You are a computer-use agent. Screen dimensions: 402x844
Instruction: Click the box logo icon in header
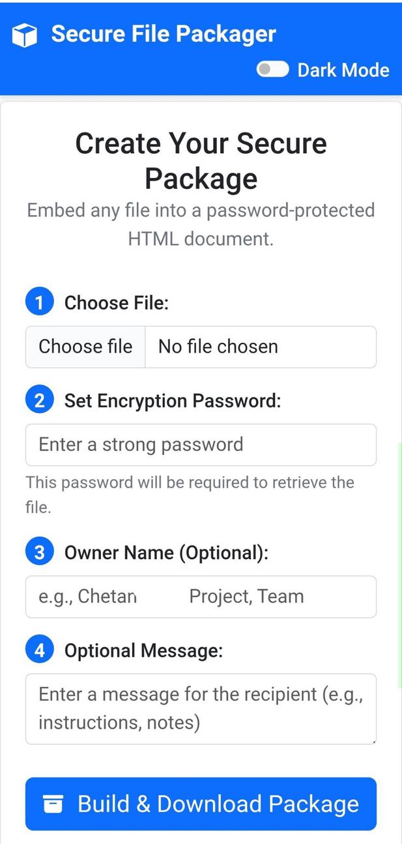(x=25, y=35)
